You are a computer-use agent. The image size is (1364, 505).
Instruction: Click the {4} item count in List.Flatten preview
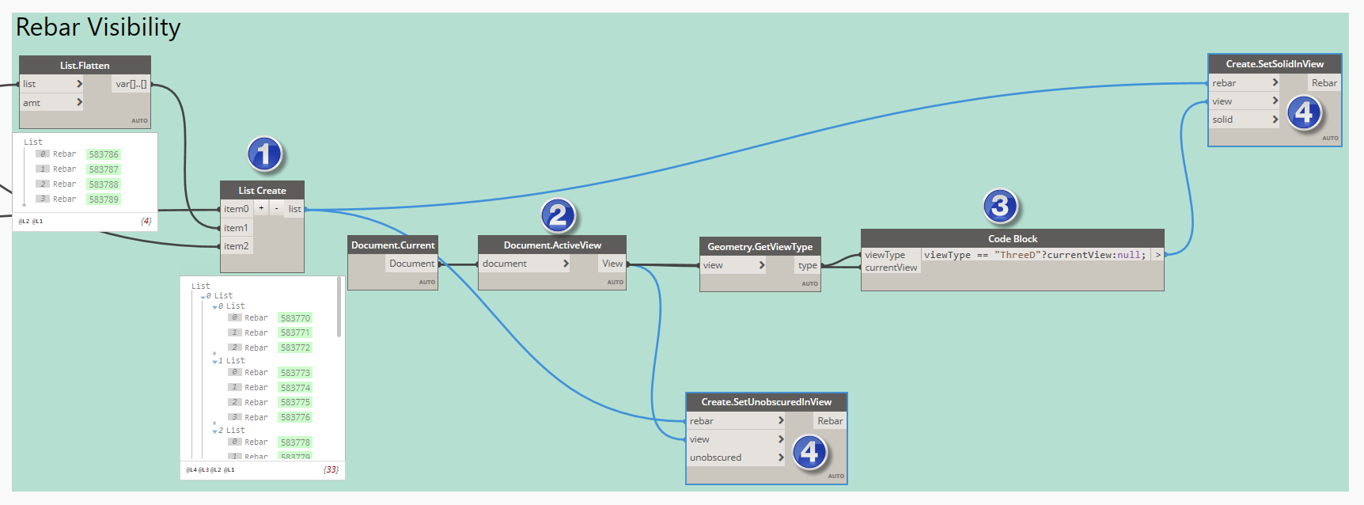(146, 221)
